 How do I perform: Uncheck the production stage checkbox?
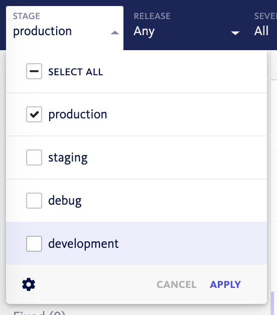34,114
